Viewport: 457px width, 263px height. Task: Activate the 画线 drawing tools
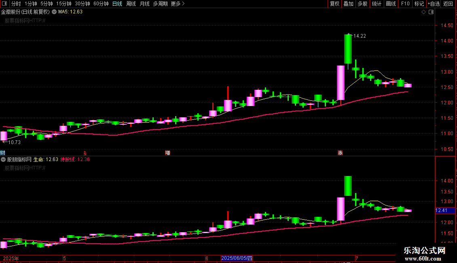[x=391, y=4]
